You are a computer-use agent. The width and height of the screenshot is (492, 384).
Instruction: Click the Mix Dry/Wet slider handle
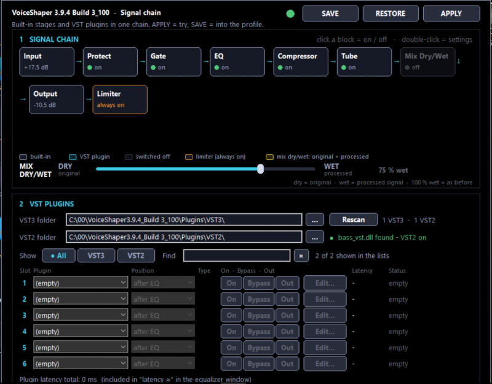point(260,169)
